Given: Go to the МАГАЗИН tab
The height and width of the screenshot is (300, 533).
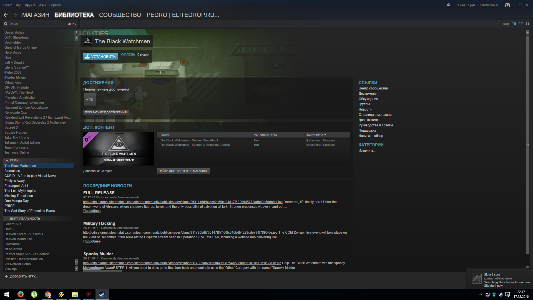Looking at the screenshot, I should pos(36,15).
